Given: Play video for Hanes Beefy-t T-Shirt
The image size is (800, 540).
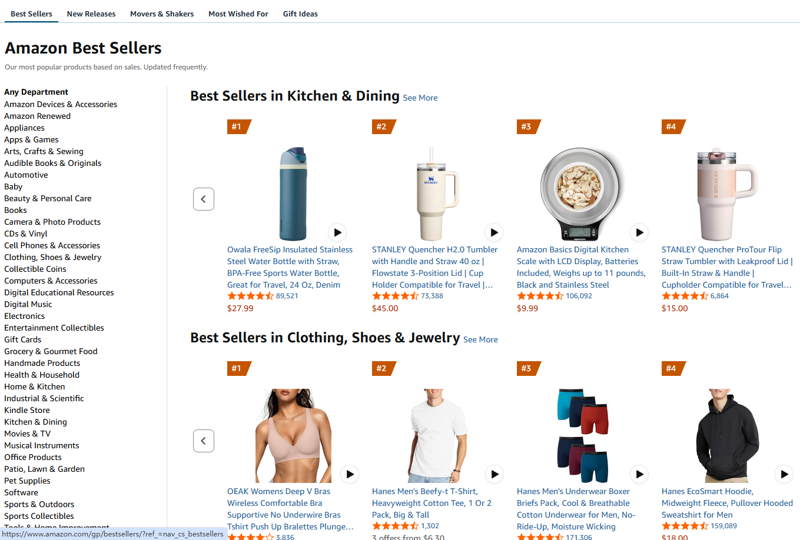Looking at the screenshot, I should (x=494, y=474).
